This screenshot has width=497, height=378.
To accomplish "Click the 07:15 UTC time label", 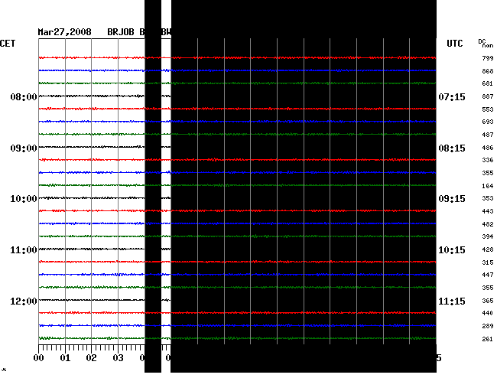I will pos(452,96).
